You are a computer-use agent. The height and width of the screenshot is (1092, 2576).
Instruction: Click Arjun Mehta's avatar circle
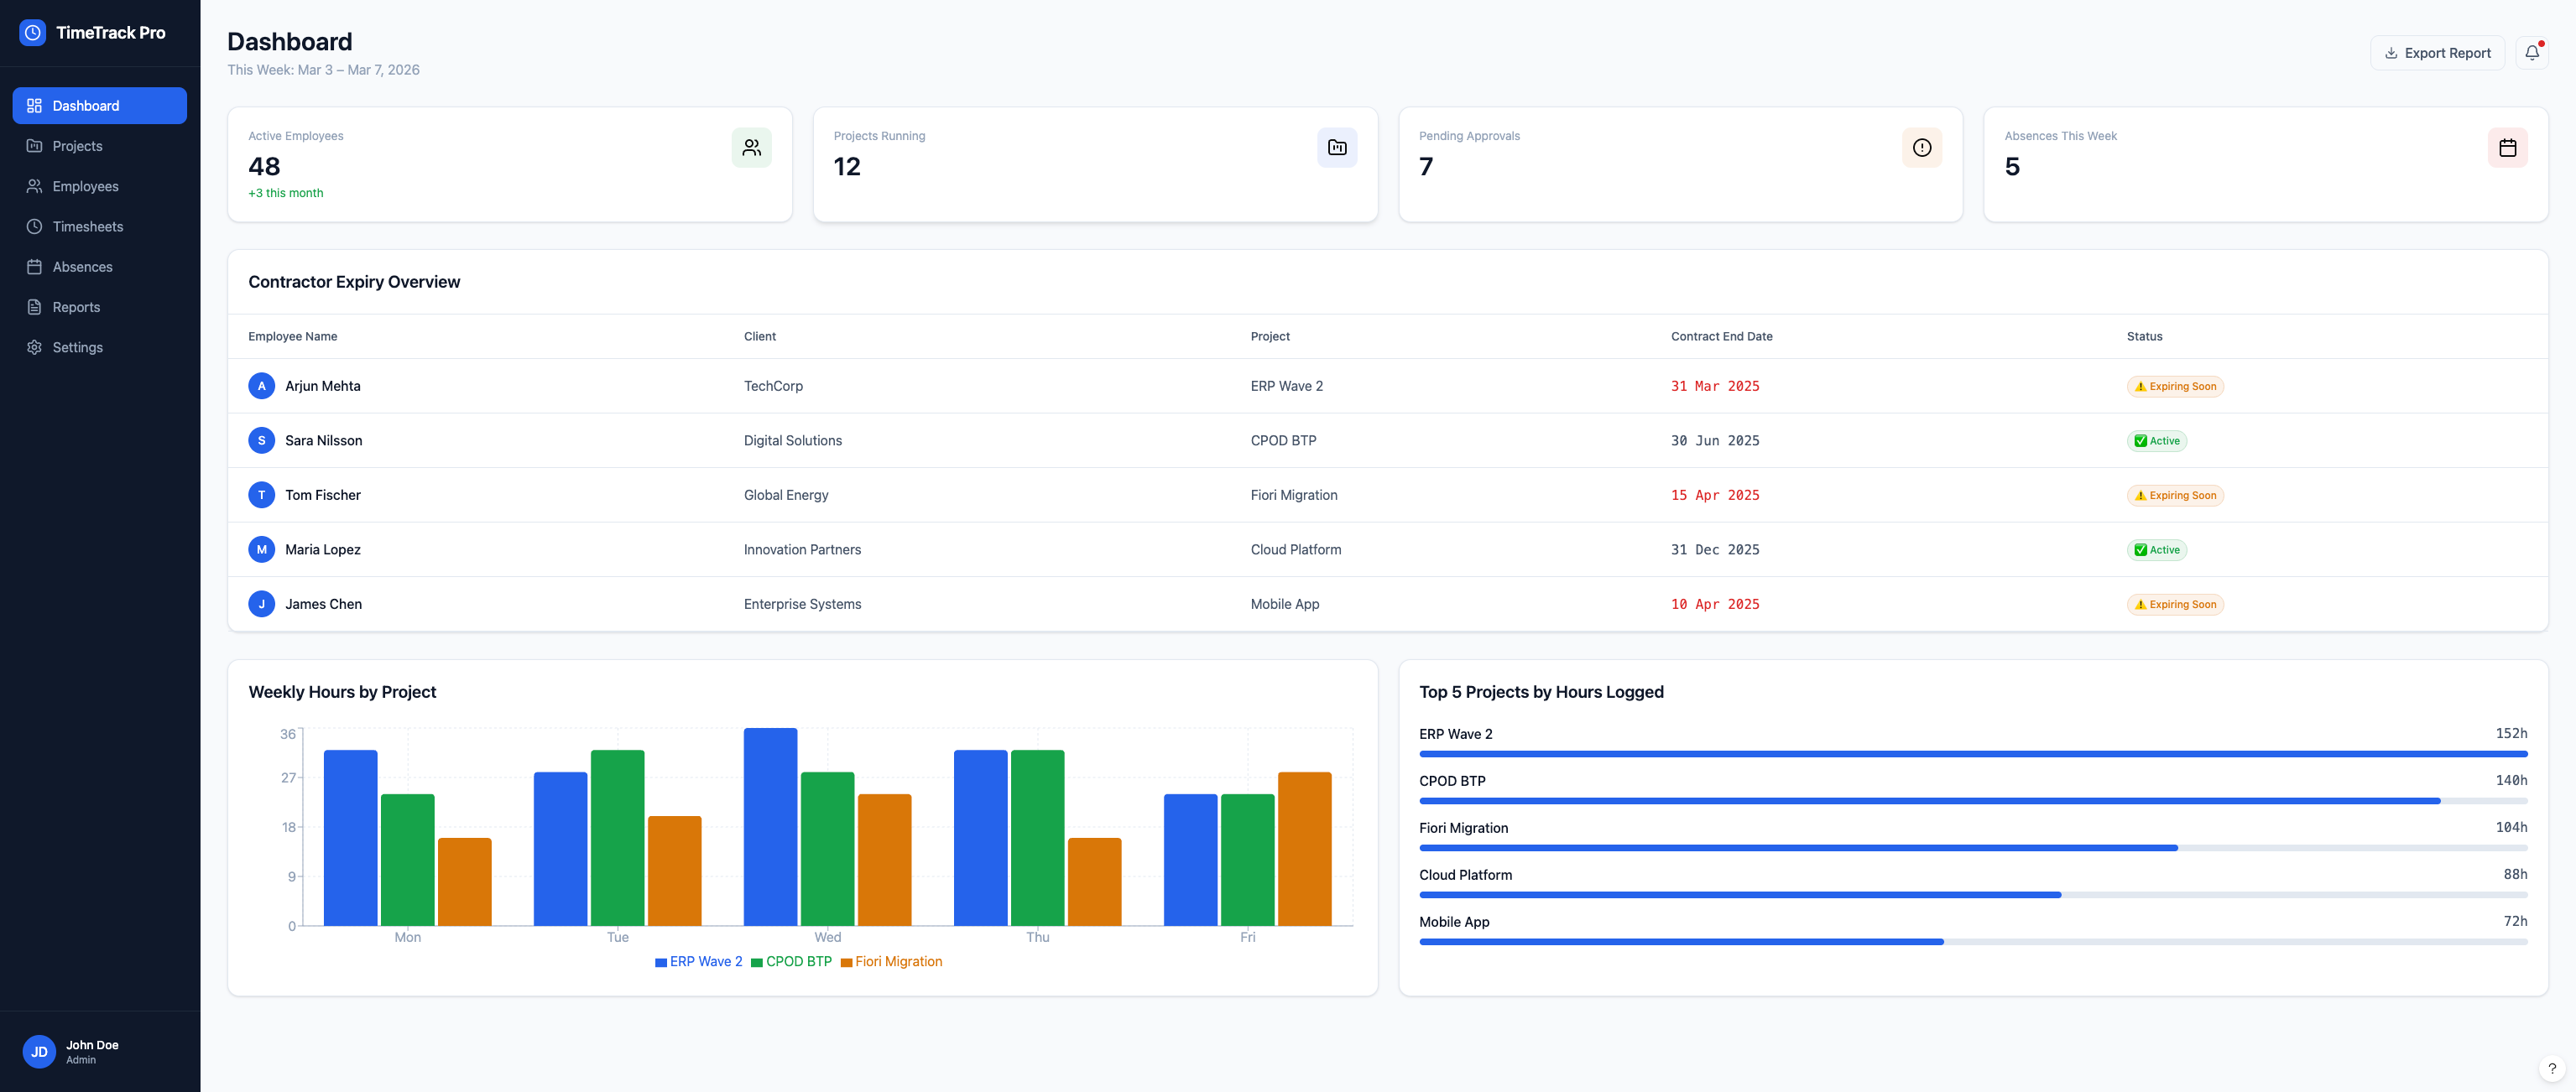pos(261,385)
